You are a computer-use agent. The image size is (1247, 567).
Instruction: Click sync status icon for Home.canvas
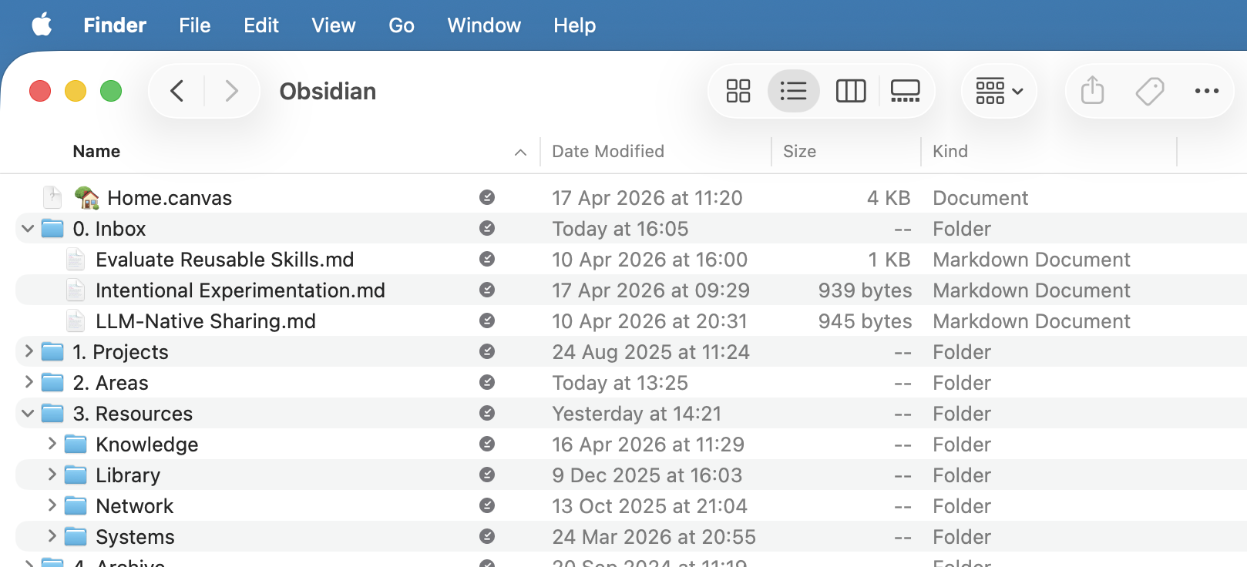[x=487, y=197]
